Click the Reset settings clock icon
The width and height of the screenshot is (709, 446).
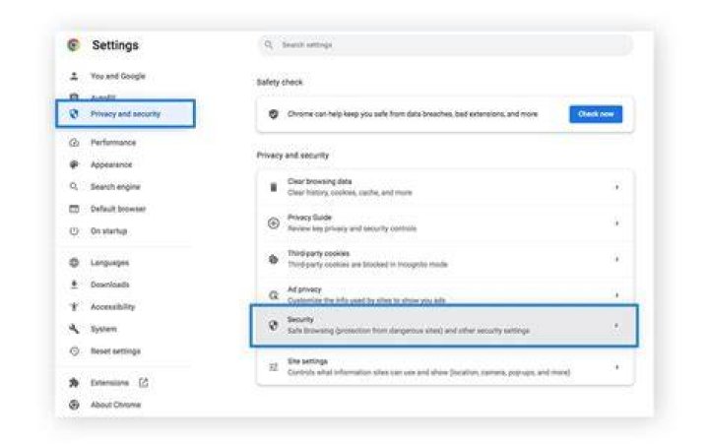coord(74,351)
